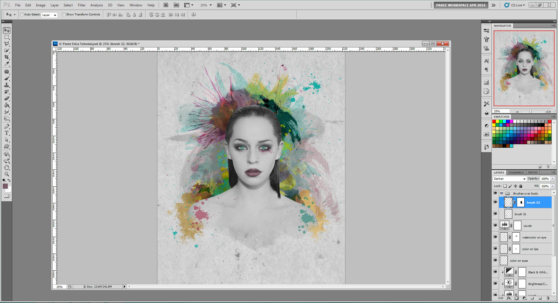Choose the Eyedropper tool
This screenshot has width=558, height=303.
(6, 64)
